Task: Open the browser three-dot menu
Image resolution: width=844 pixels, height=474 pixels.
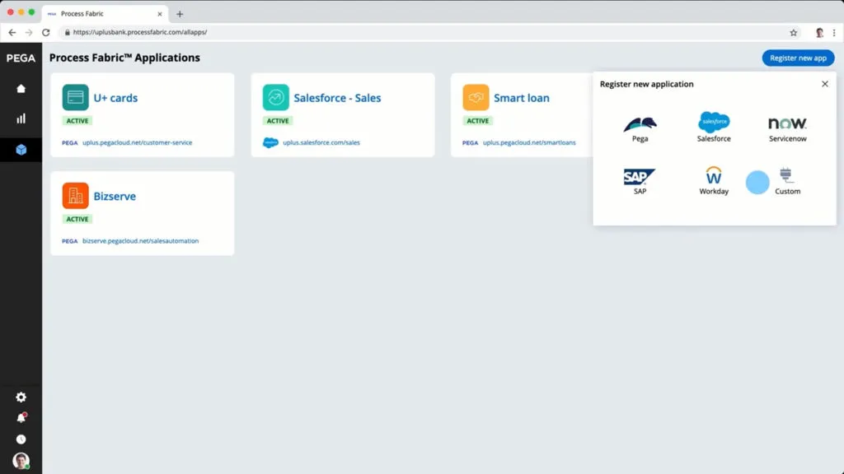Action: (834, 33)
